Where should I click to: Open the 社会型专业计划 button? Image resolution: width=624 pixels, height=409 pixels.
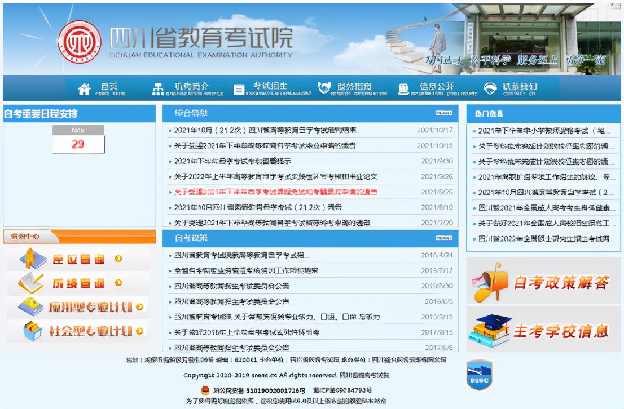(x=78, y=331)
